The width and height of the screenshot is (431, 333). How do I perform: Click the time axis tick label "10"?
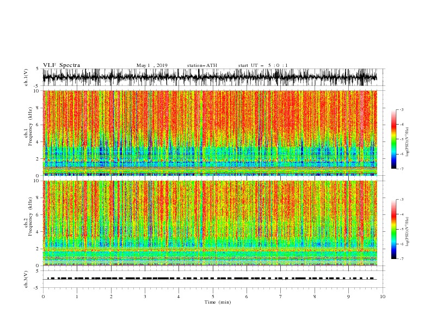383,297
